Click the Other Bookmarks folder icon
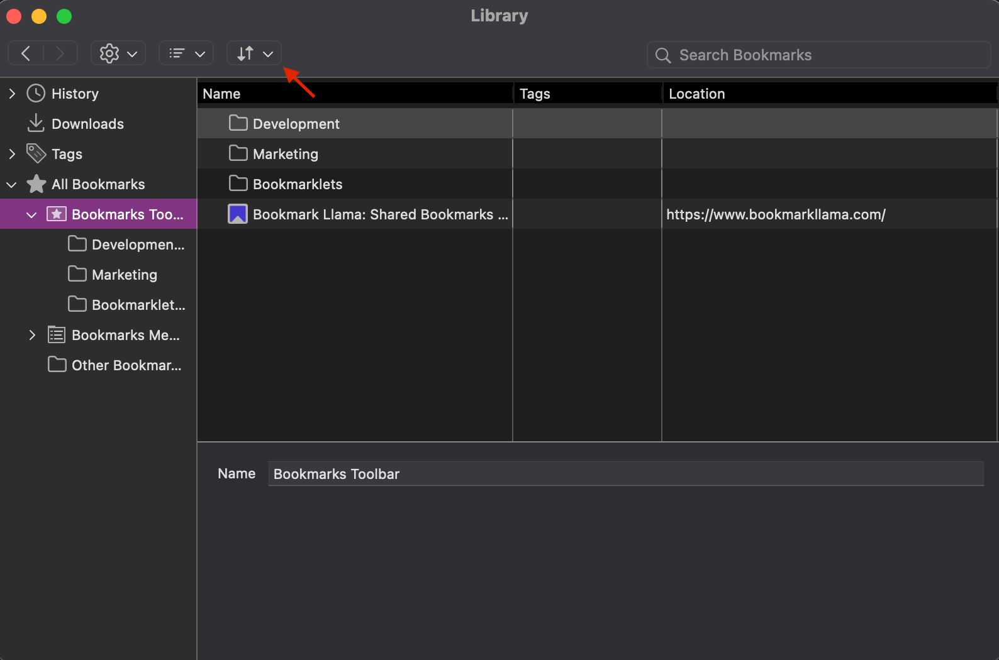The height and width of the screenshot is (660, 999). click(57, 364)
